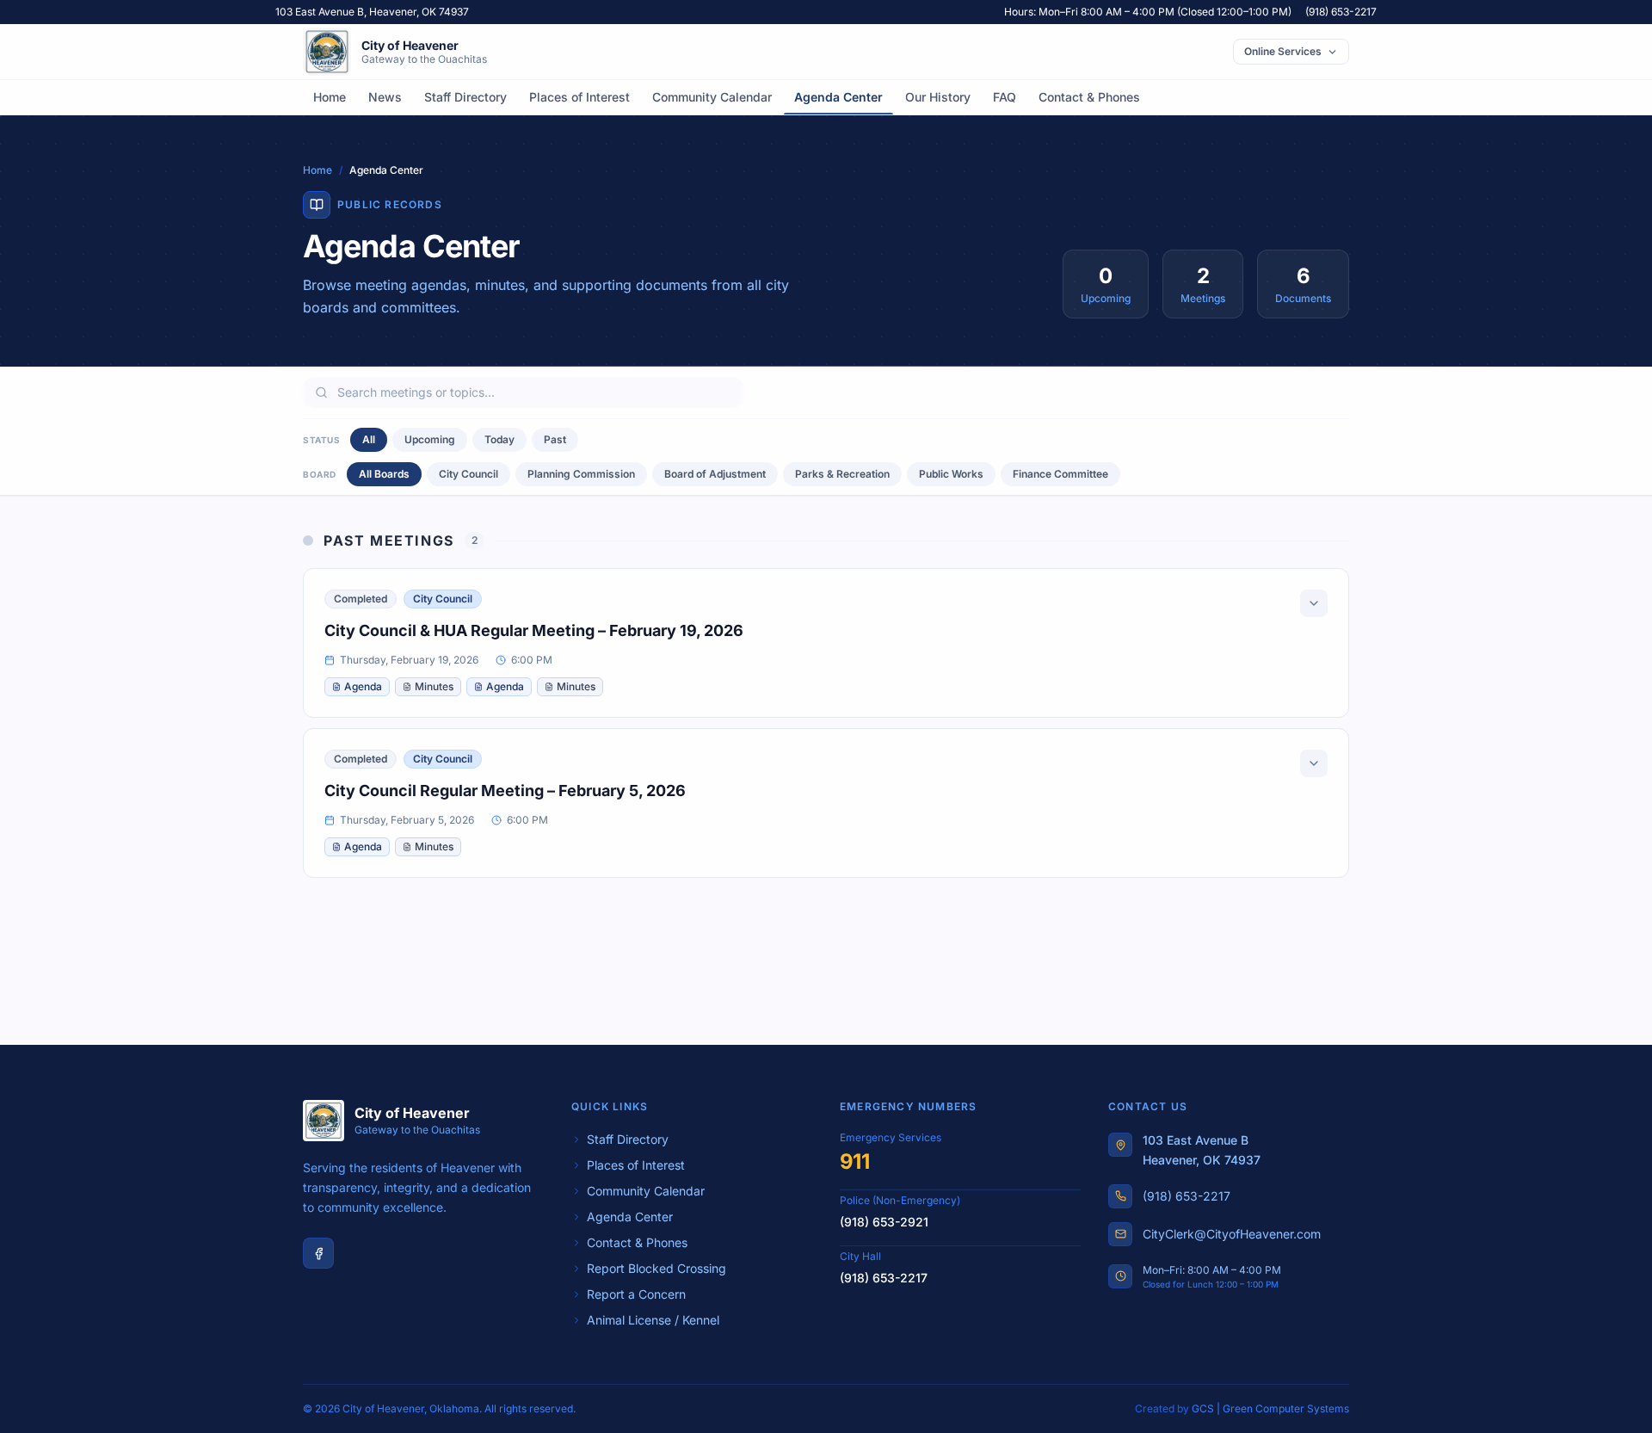Click Animal License / Kennel link
Image resolution: width=1652 pixels, height=1433 pixels.
pos(653,1320)
